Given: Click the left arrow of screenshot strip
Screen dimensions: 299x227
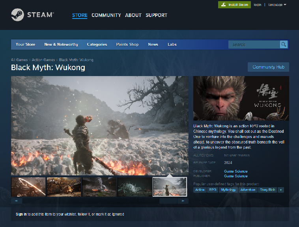Looking at the screenshot, I should click(17, 201).
